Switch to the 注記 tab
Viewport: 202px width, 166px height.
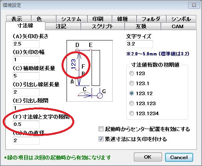pos(63,26)
